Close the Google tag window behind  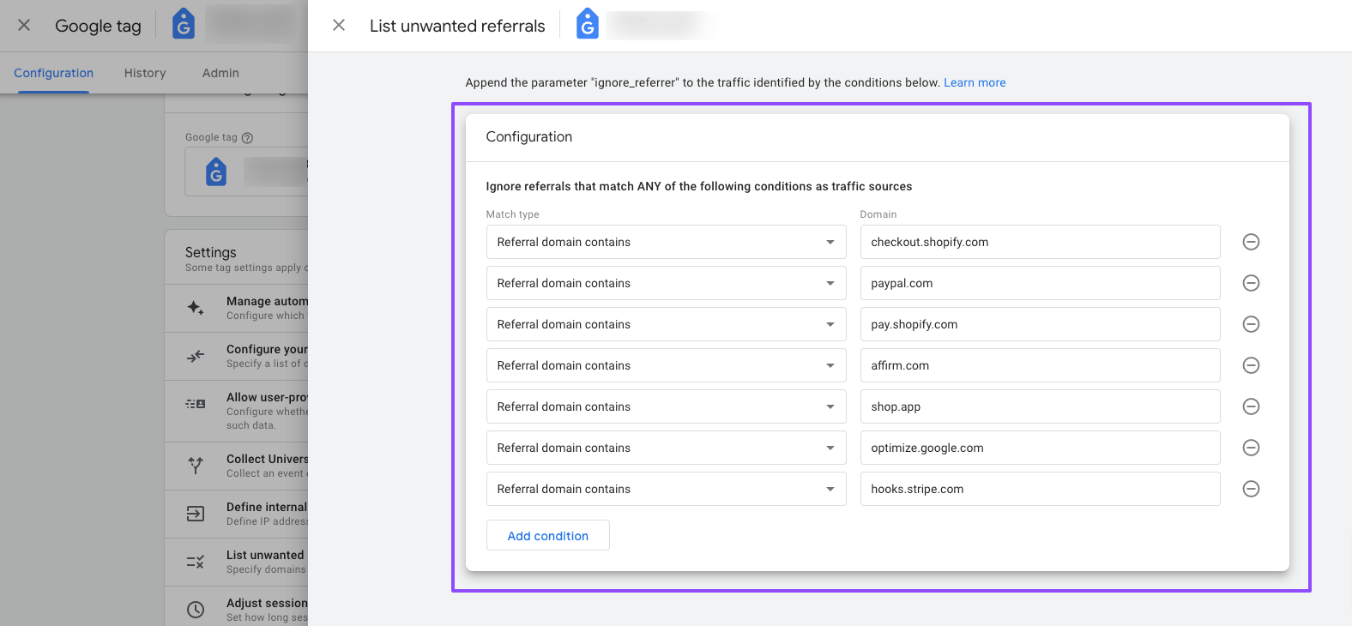(24, 25)
